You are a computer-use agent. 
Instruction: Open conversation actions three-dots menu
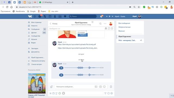(x=105, y=24)
